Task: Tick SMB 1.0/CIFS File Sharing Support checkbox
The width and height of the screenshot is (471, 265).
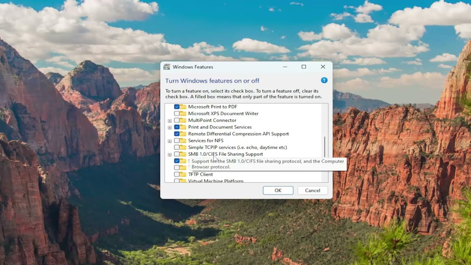Action: tap(177, 154)
